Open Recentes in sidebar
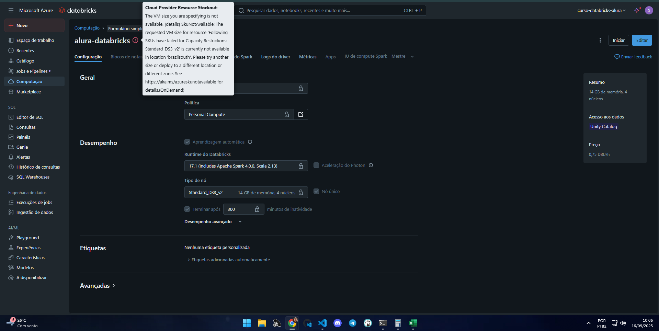Image resolution: width=659 pixels, height=331 pixels. tap(34, 50)
